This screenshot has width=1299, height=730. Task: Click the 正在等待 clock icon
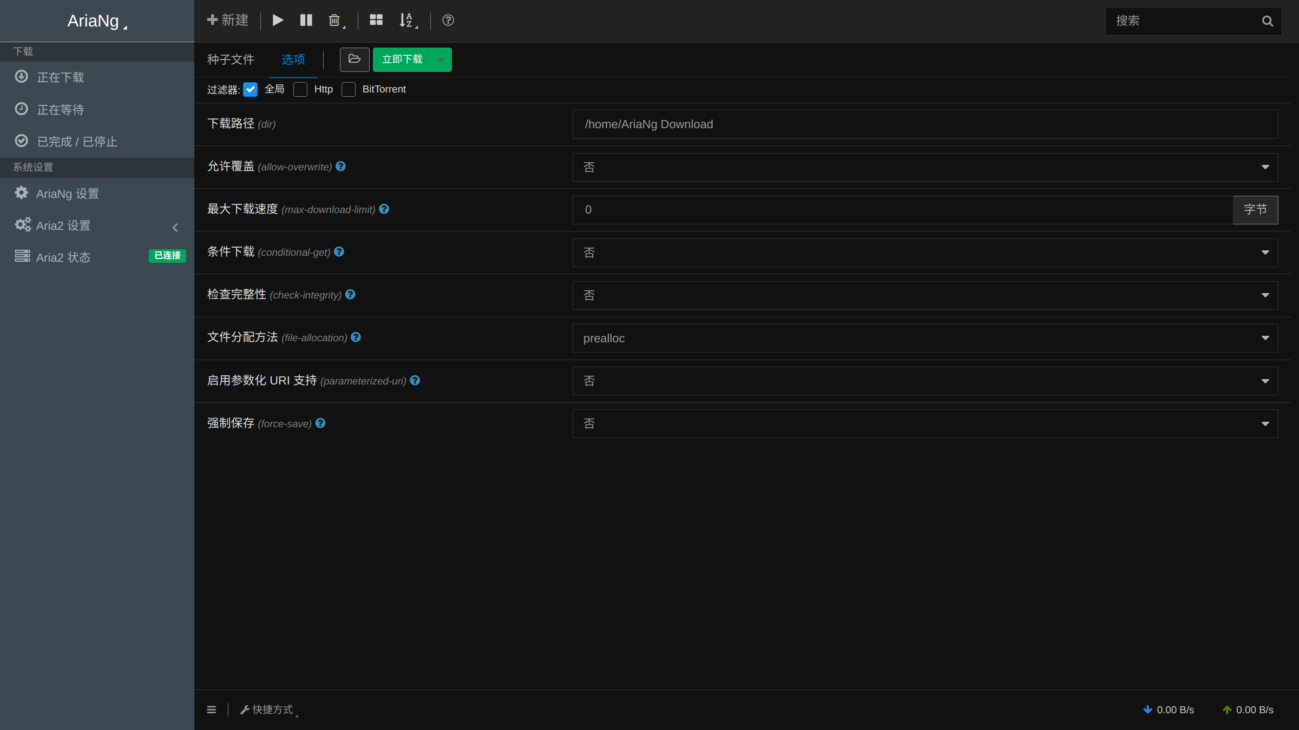pyautogui.click(x=21, y=109)
